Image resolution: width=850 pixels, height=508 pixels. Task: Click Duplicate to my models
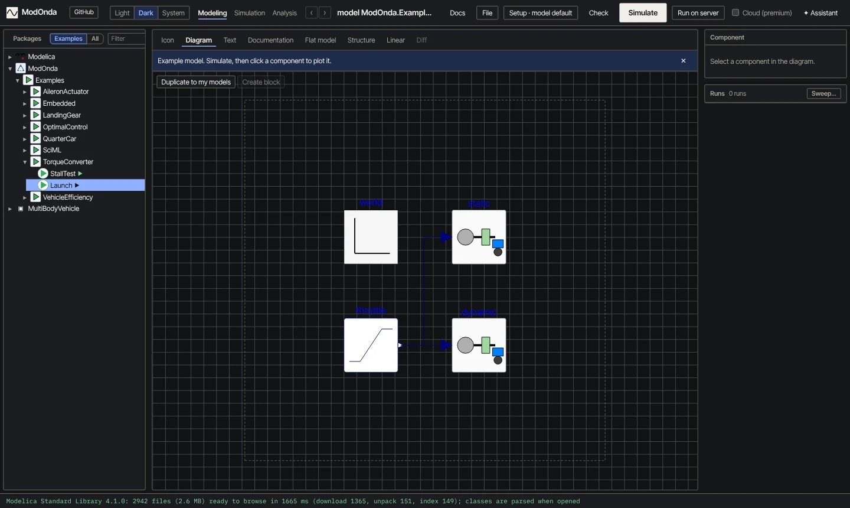coord(196,82)
